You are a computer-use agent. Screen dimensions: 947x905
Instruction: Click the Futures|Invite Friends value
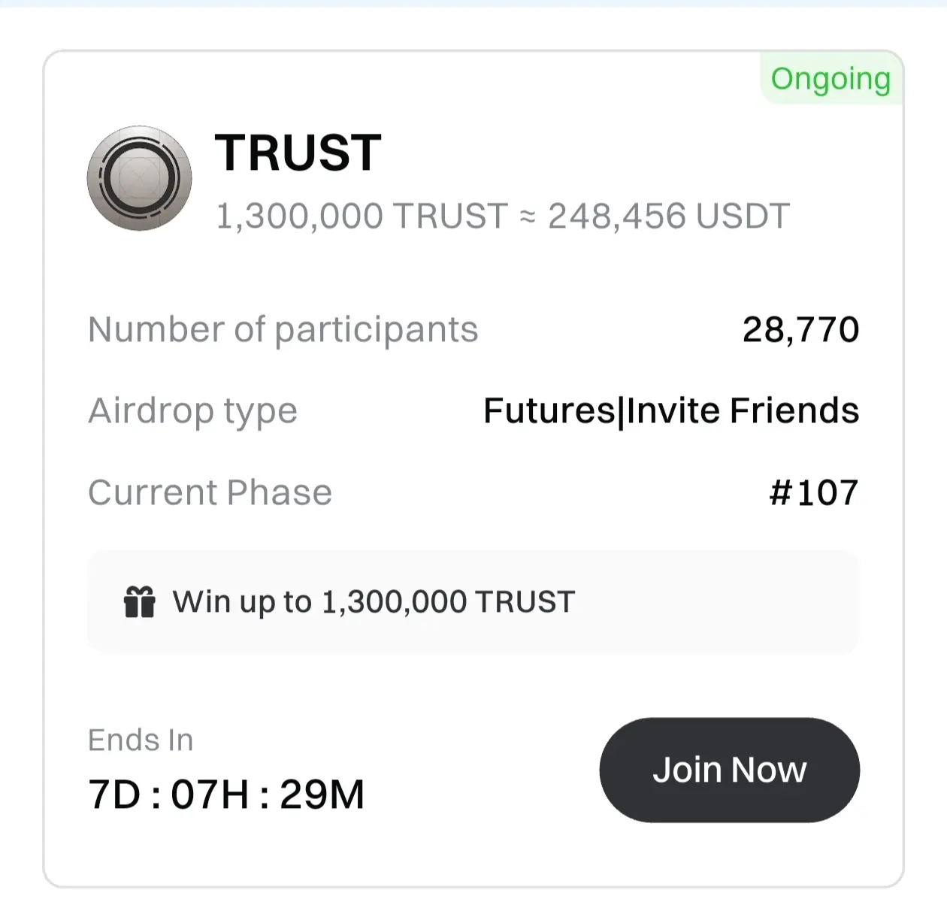point(670,411)
